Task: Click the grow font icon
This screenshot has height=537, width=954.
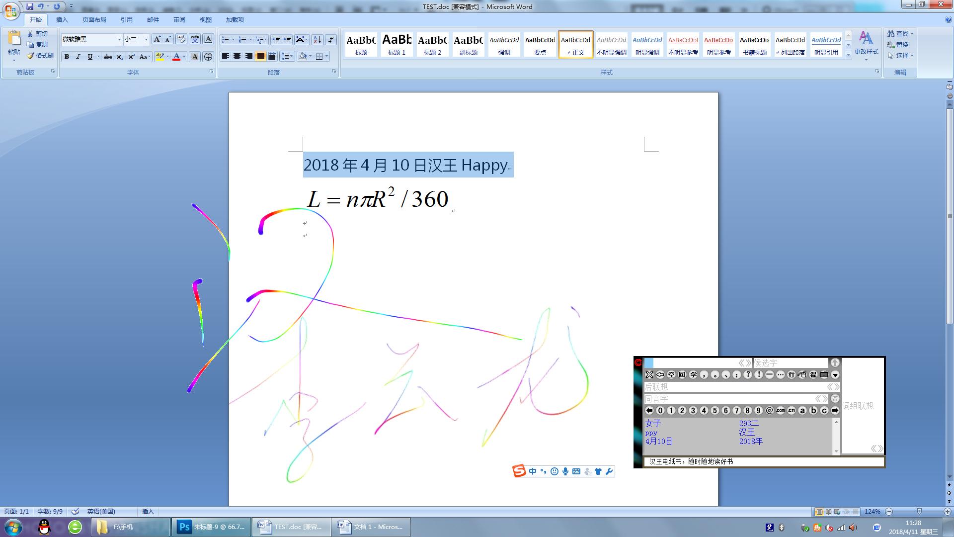Action: pos(157,39)
